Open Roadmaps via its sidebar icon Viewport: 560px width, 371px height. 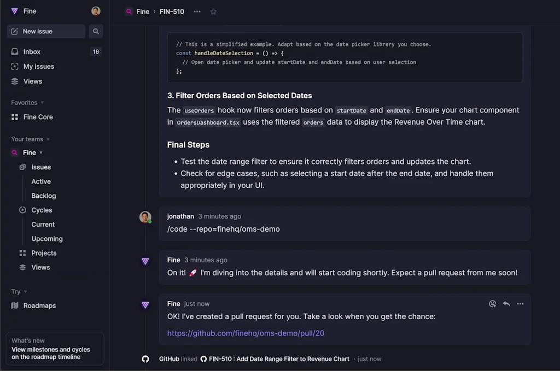(15, 305)
